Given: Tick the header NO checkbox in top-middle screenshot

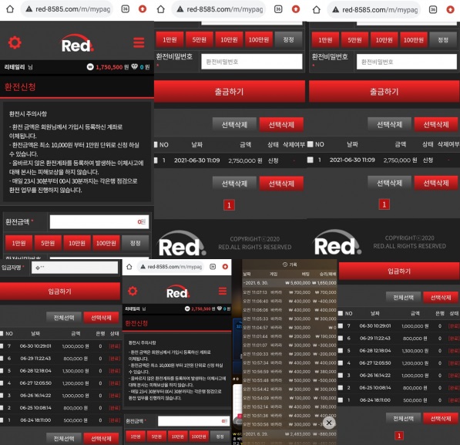Looking at the screenshot, I should [x=156, y=144].
